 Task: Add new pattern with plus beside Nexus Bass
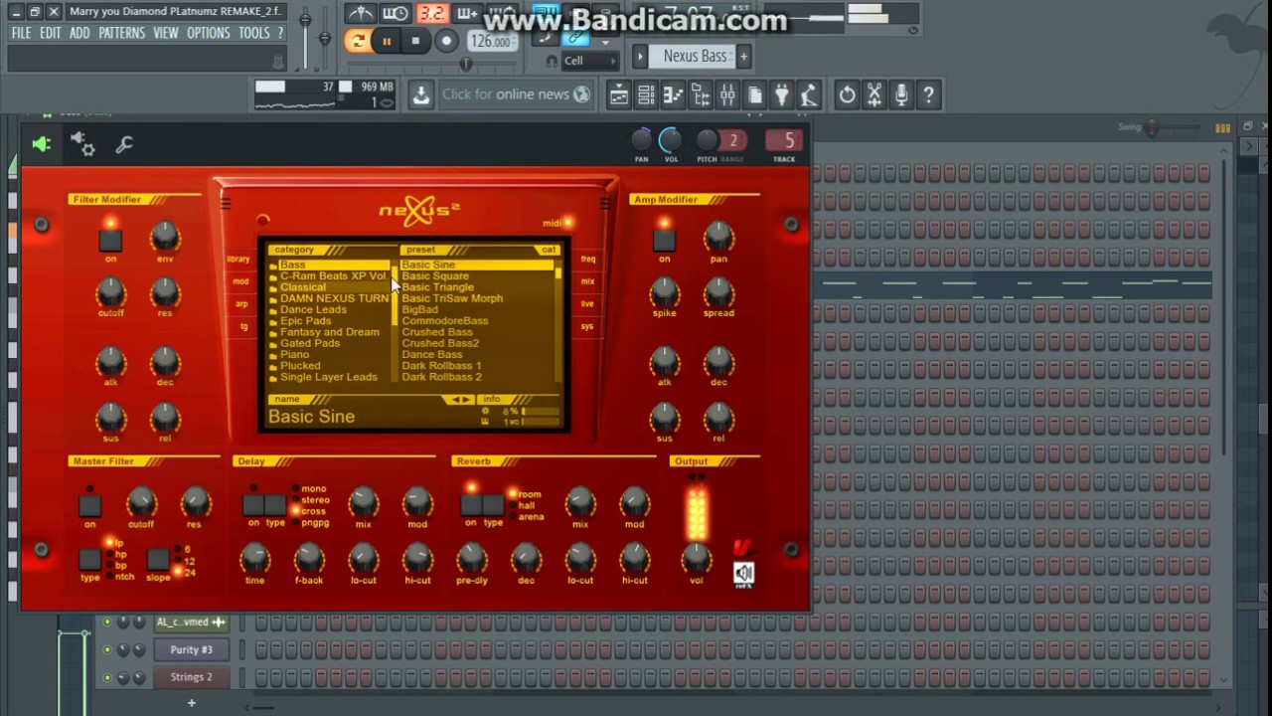click(x=743, y=56)
